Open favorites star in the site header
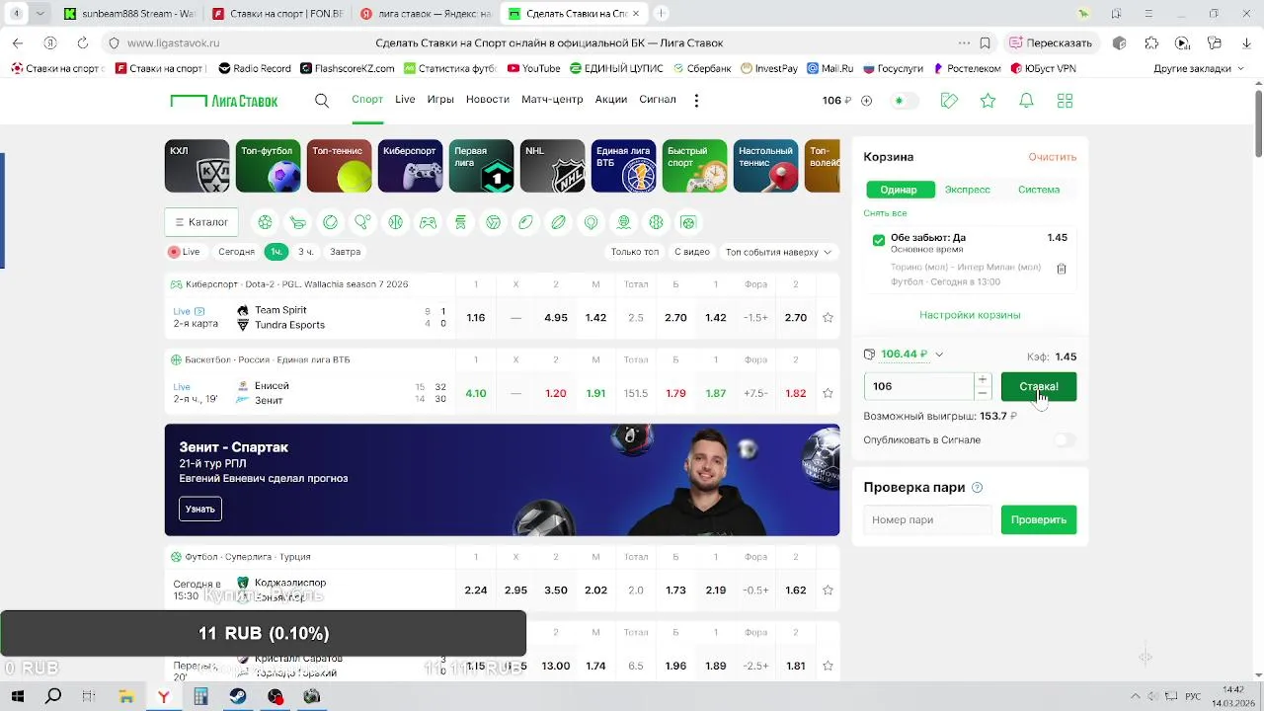The height and width of the screenshot is (711, 1264). click(x=987, y=101)
